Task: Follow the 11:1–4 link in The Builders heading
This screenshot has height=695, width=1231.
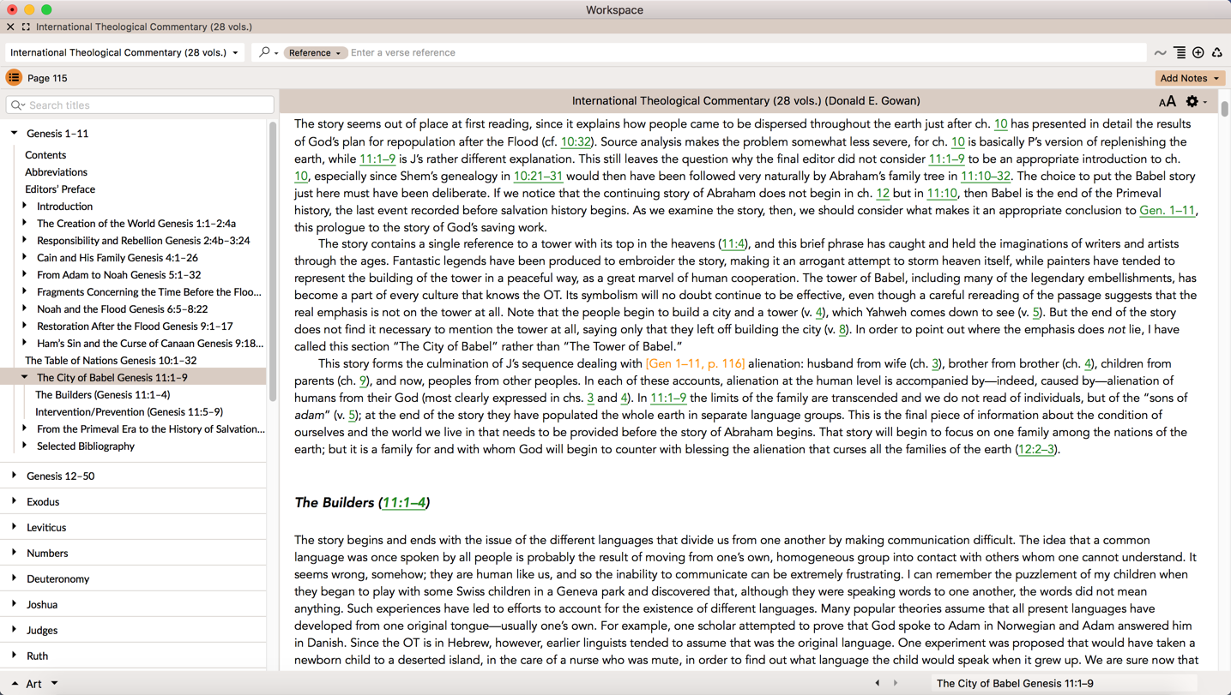Action: [404, 503]
